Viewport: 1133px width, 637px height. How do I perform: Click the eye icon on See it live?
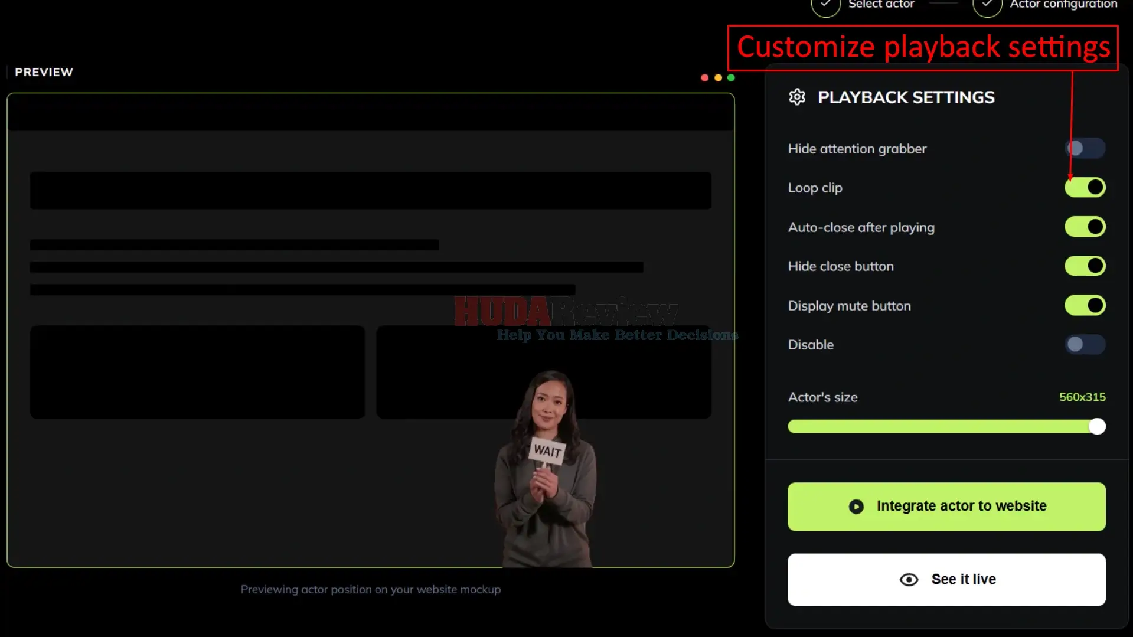(909, 580)
